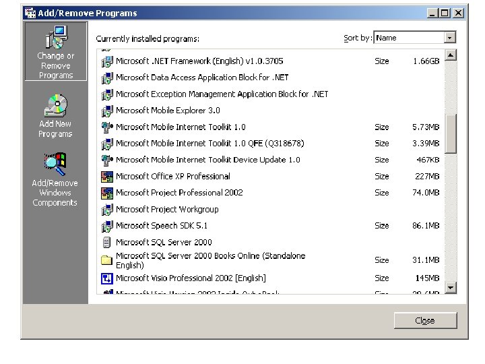Image resolution: width=485 pixels, height=364 pixels.
Task: Select Microsoft .NET Framework (English) v1.0.3705 entry
Action: (270, 61)
